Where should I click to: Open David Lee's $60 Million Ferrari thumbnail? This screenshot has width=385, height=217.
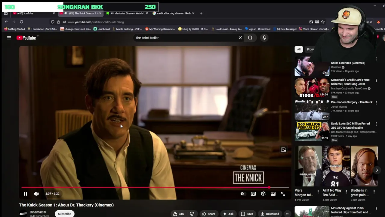coord(312,131)
